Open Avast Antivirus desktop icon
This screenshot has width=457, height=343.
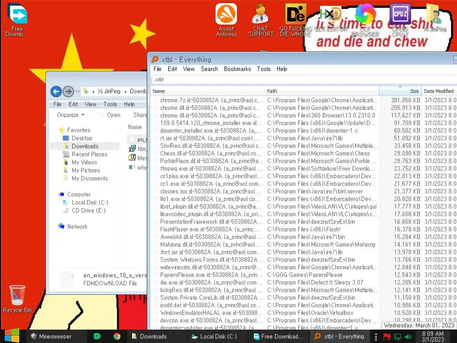click(226, 20)
